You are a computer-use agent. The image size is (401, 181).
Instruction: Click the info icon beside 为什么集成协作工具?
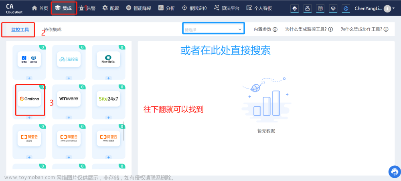tap(386, 29)
